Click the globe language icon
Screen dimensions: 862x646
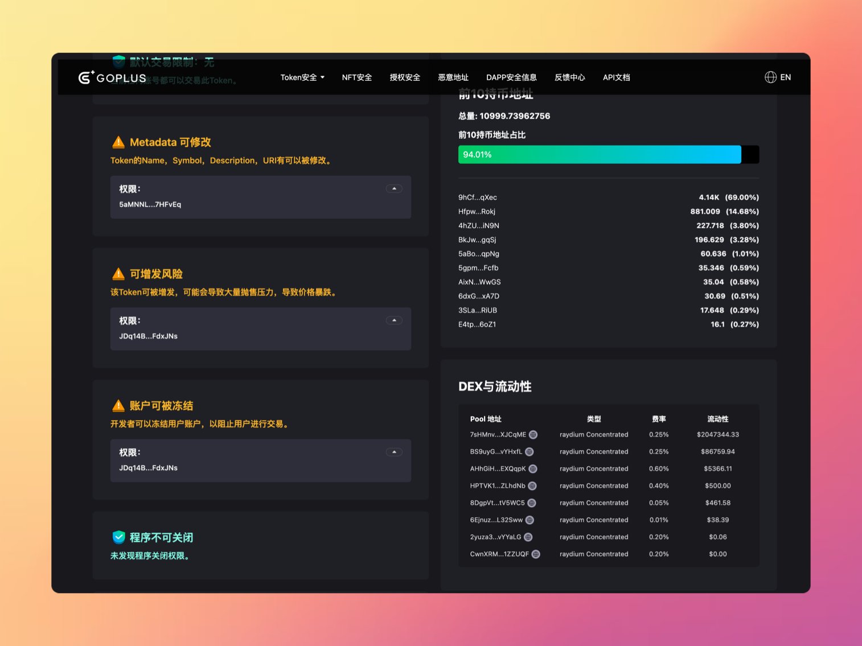[x=770, y=77]
